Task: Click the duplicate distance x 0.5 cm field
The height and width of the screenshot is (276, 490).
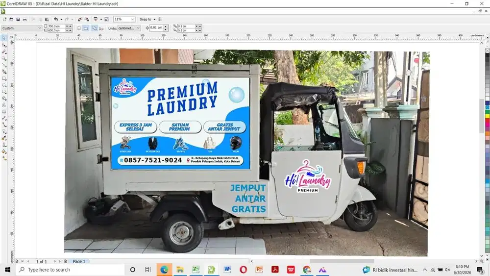Action: (186, 26)
